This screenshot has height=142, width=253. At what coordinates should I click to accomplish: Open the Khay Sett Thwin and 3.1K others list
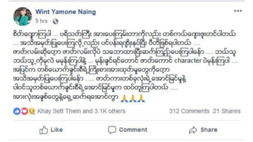(81, 111)
